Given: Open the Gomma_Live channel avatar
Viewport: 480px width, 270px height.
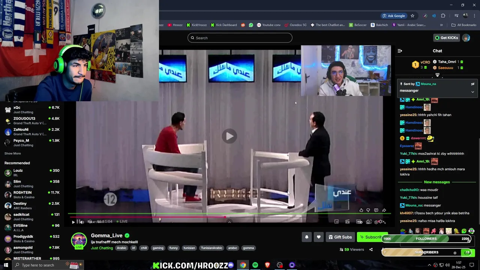Looking at the screenshot, I should coord(79,240).
